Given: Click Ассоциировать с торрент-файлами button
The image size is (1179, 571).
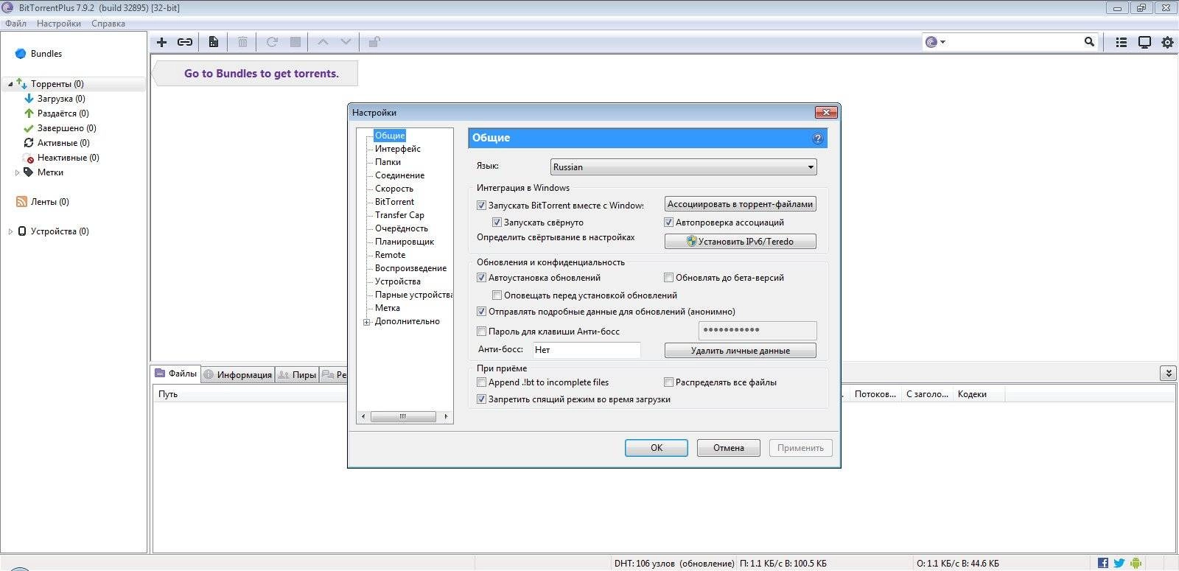Looking at the screenshot, I should (x=741, y=204).
